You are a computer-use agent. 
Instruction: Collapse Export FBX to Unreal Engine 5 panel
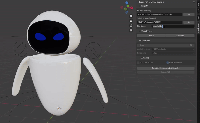138,2
